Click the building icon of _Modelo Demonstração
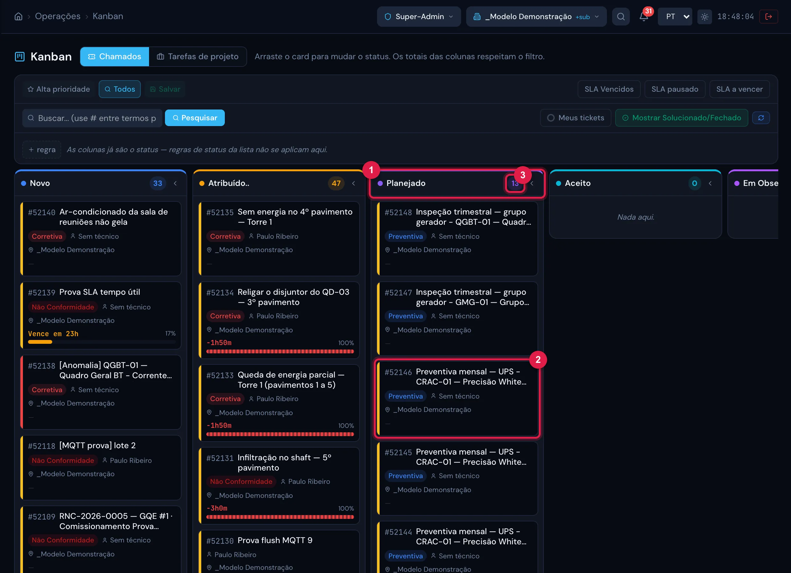 pos(477,16)
